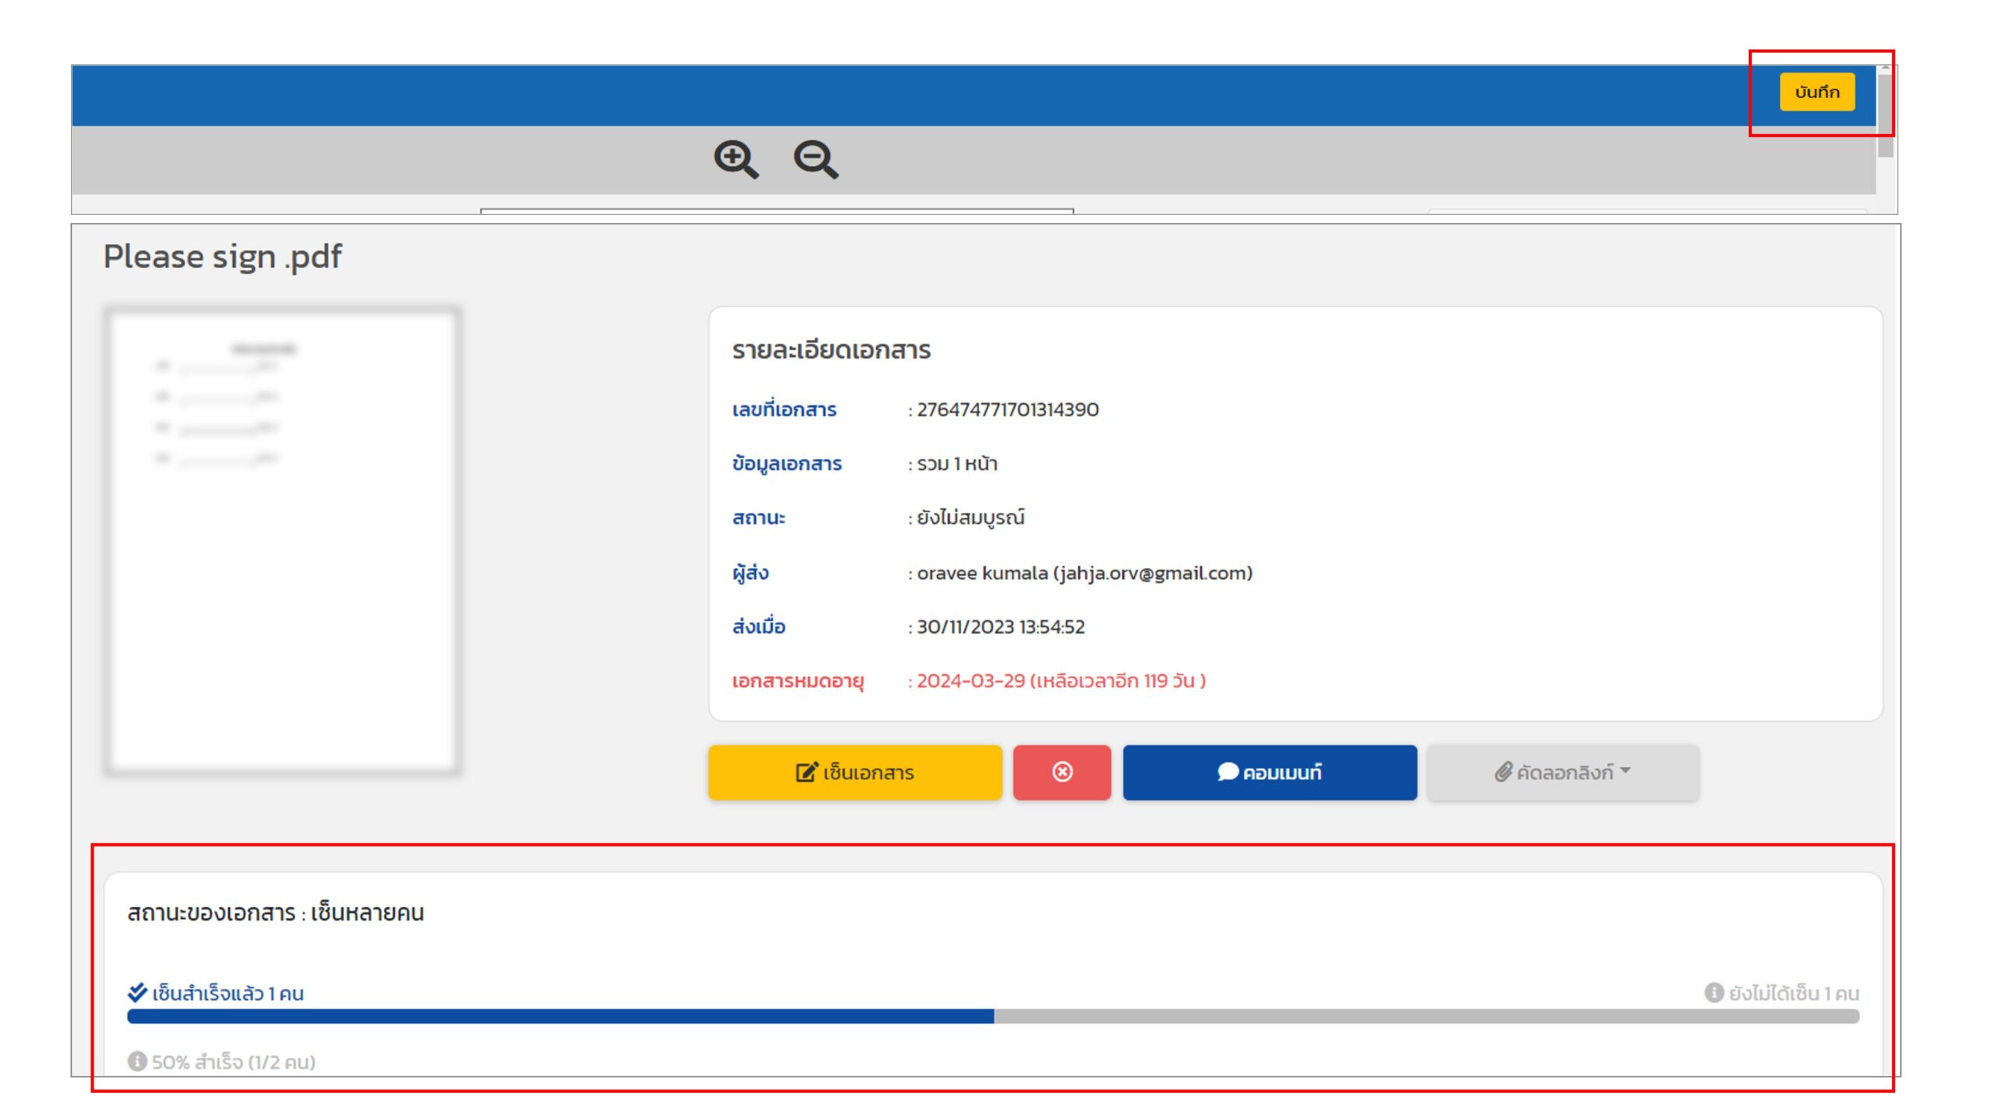Click document number 276474771701314390
The height and width of the screenshot is (1113, 1995).
(x=1007, y=409)
